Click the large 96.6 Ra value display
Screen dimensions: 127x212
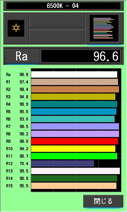coord(81,56)
